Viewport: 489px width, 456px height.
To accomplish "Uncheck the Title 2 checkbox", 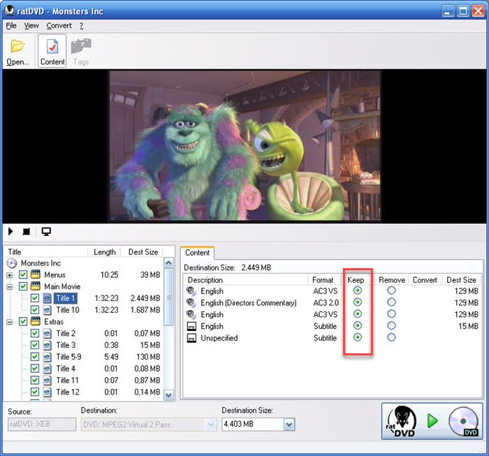I will coord(35,334).
